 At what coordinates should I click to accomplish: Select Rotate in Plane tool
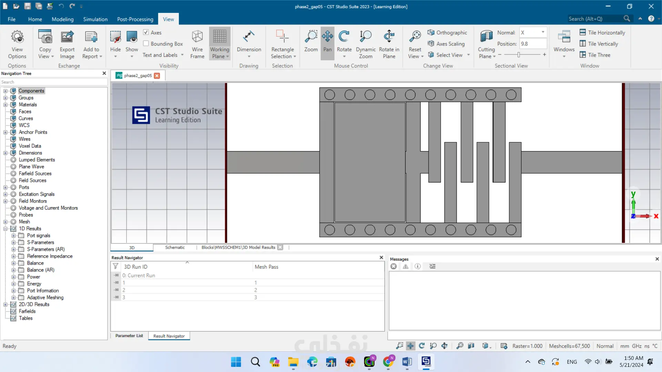click(389, 44)
